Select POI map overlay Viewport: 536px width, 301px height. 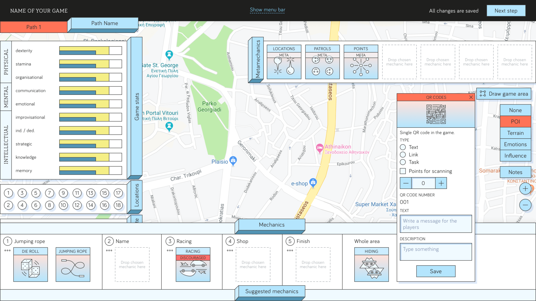coord(515,122)
